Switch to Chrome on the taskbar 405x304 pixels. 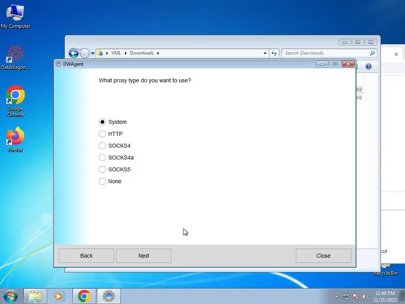coord(84,296)
